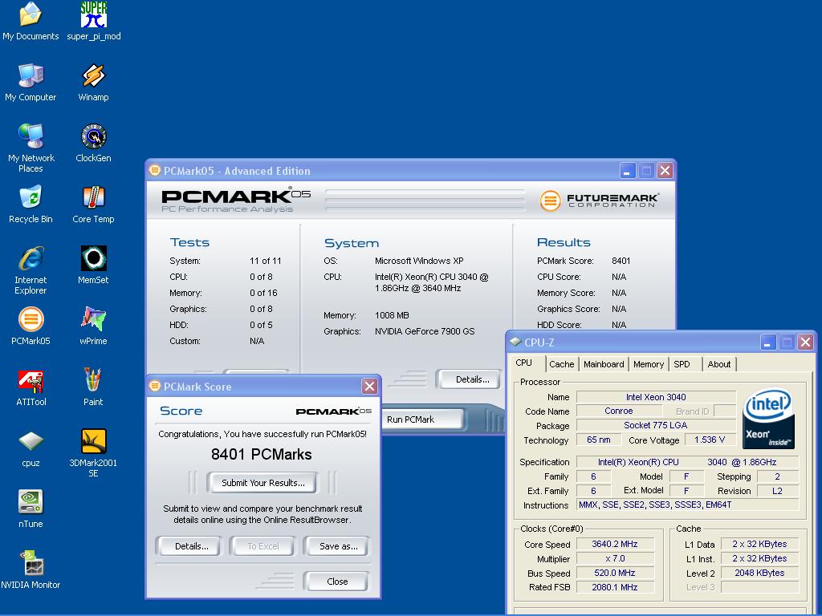Launch NVIDIA Monitor shortcut

pyautogui.click(x=31, y=570)
